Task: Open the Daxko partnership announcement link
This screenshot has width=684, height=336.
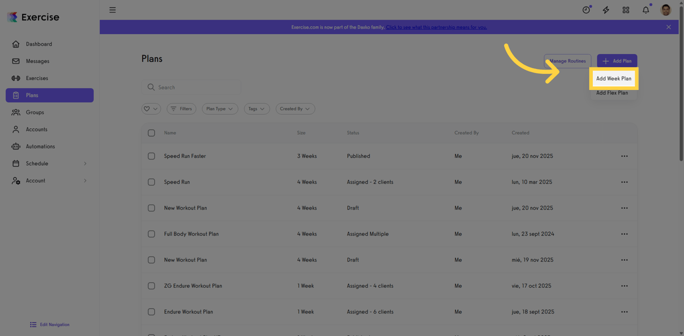Action: pyautogui.click(x=436, y=27)
